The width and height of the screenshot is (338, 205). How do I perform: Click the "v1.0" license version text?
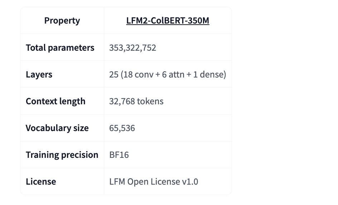pos(190,181)
